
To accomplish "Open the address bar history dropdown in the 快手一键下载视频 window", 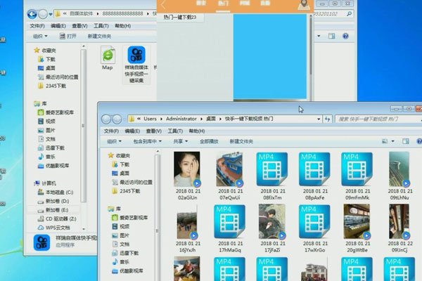I will click(319, 119).
